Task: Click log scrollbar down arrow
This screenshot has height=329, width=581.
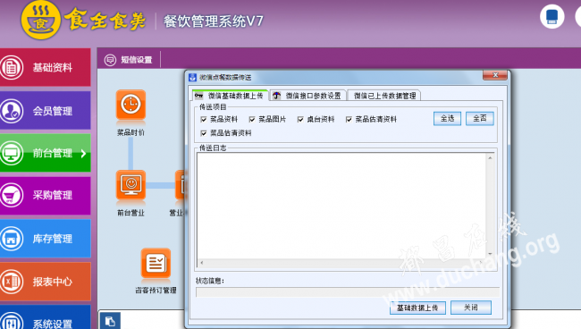Action: click(x=490, y=254)
